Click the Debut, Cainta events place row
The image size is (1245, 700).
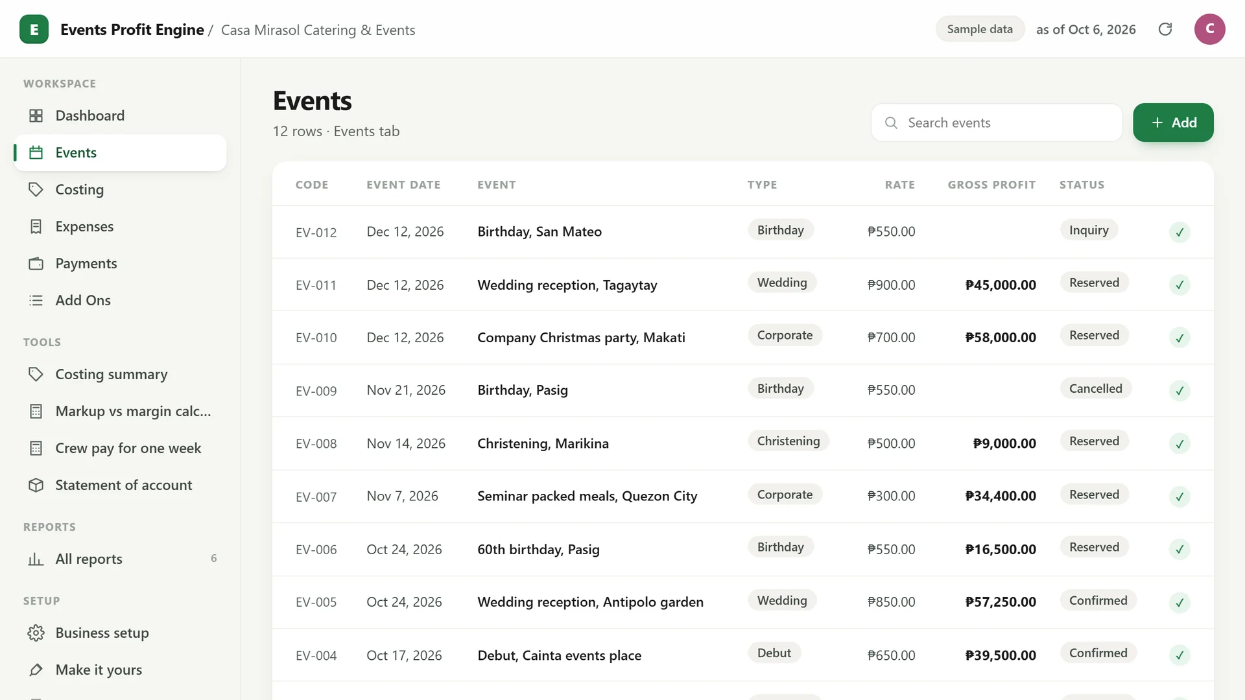[x=742, y=655]
